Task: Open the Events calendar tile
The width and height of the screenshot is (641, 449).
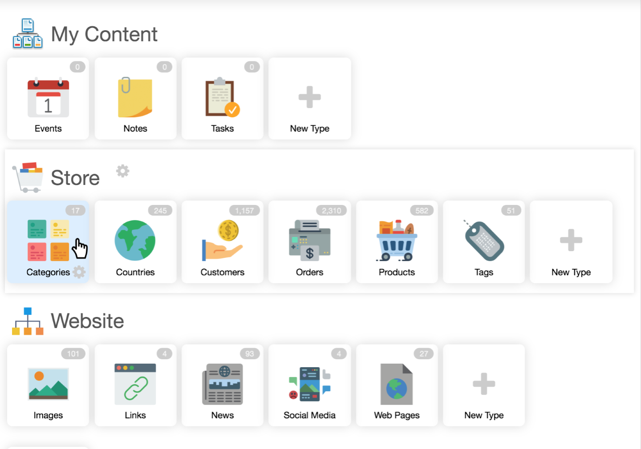Action: 48,99
